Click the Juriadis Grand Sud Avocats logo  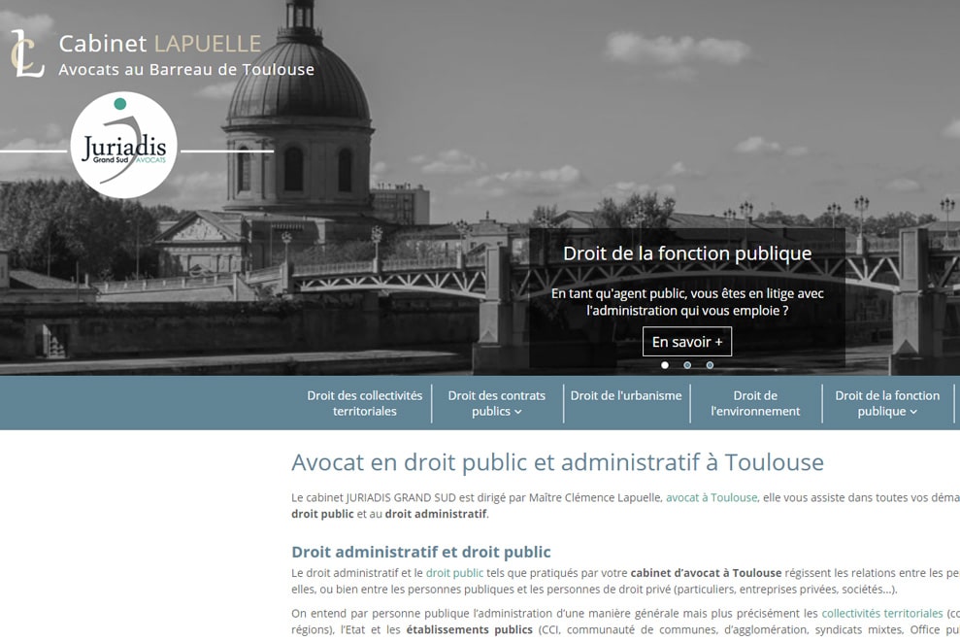123,146
